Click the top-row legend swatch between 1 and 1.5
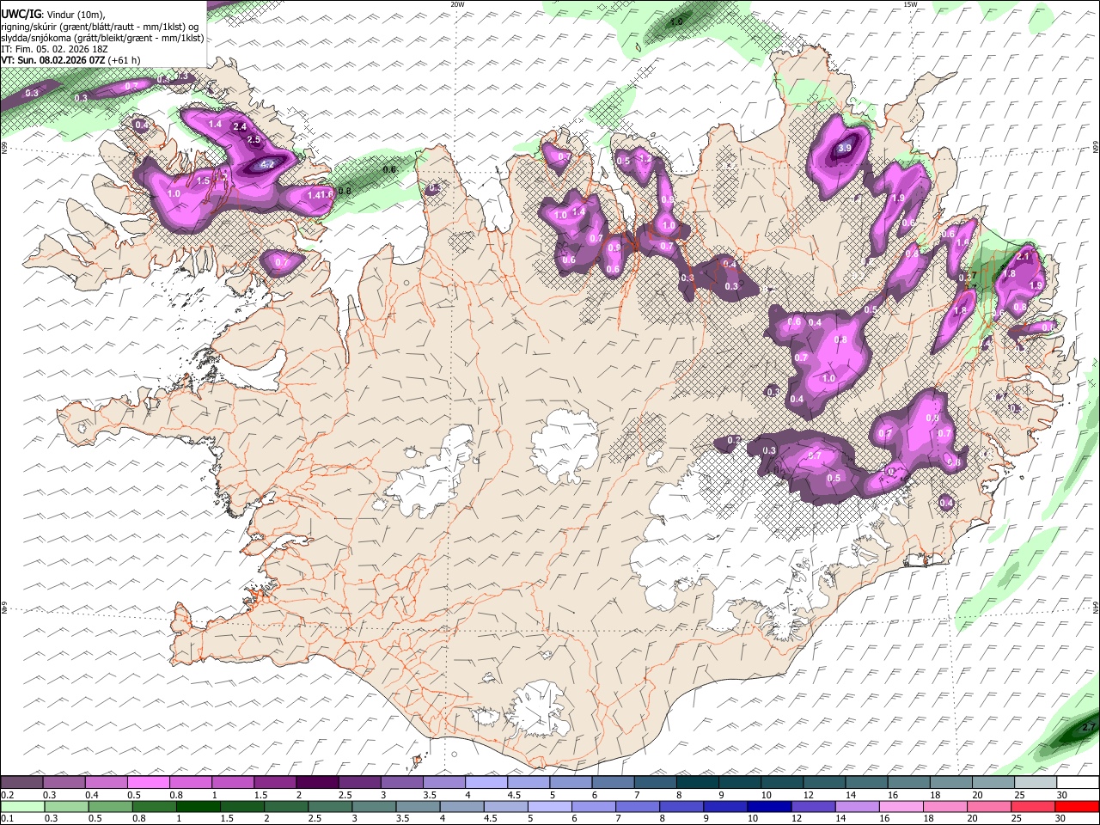The image size is (1100, 825). coord(233,783)
